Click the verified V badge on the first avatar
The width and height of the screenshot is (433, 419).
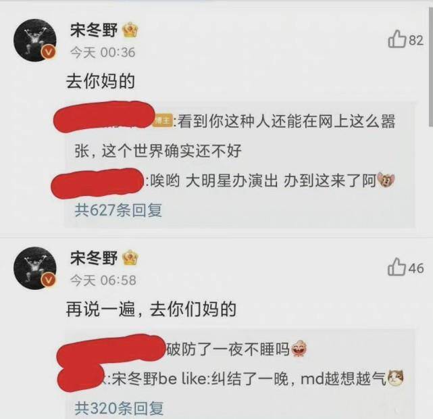pos(49,52)
